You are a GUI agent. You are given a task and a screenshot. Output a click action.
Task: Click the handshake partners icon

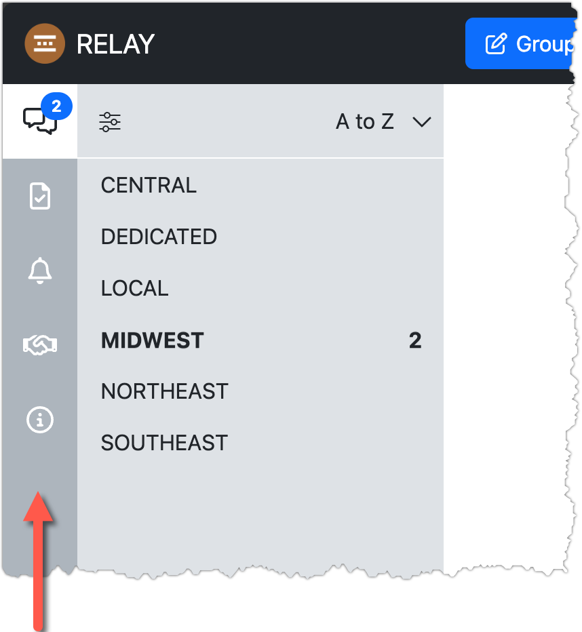(39, 345)
